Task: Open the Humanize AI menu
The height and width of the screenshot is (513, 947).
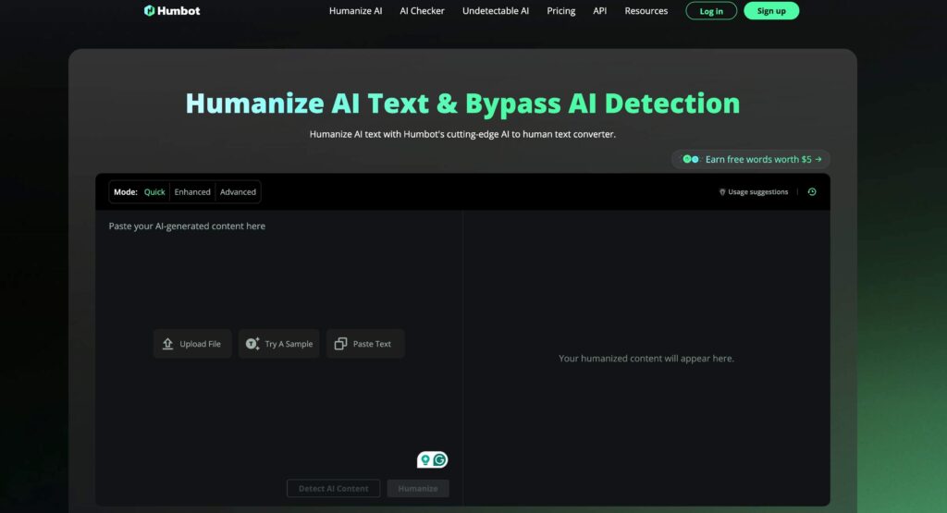Action: [x=356, y=11]
